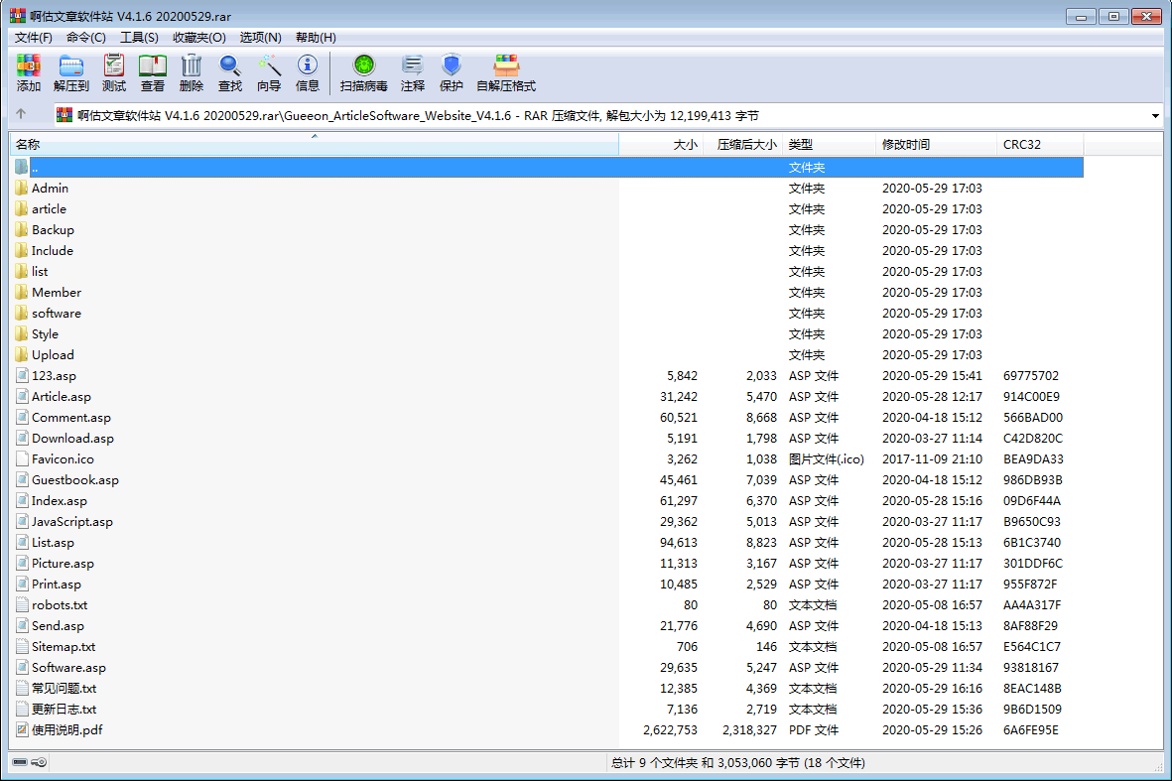Select the Admin folder
This screenshot has width=1172, height=781.
coord(50,189)
